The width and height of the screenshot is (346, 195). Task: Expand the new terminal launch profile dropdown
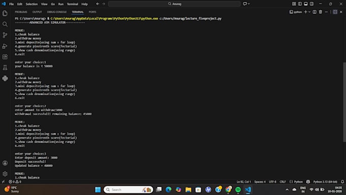point(309,12)
